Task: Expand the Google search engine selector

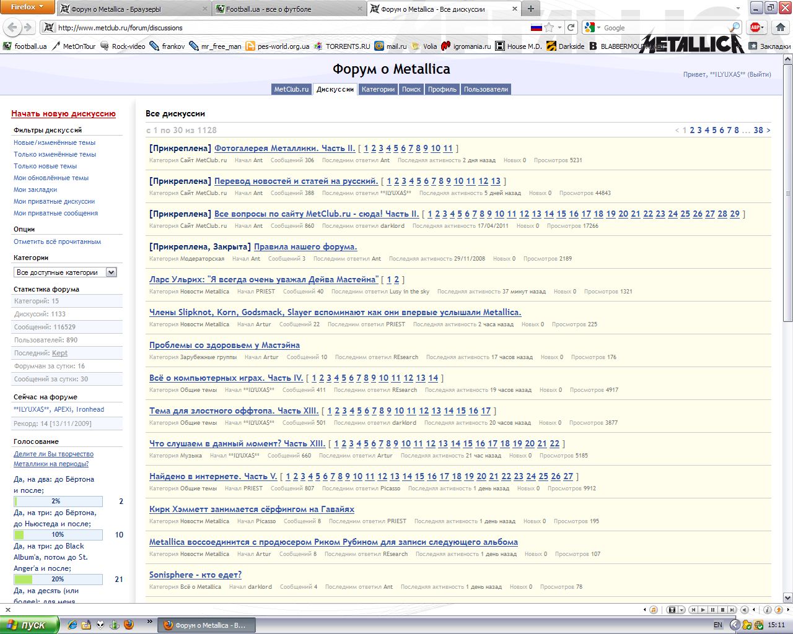Action: [592, 28]
